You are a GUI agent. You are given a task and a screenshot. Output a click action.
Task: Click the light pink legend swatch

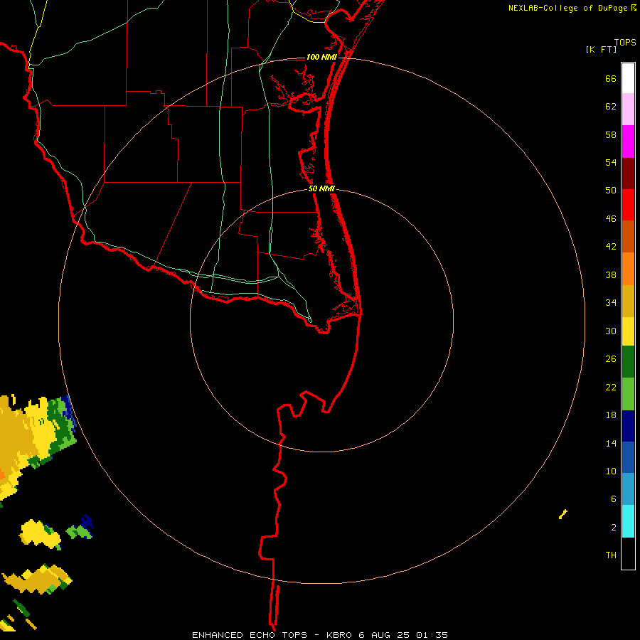coord(628,110)
